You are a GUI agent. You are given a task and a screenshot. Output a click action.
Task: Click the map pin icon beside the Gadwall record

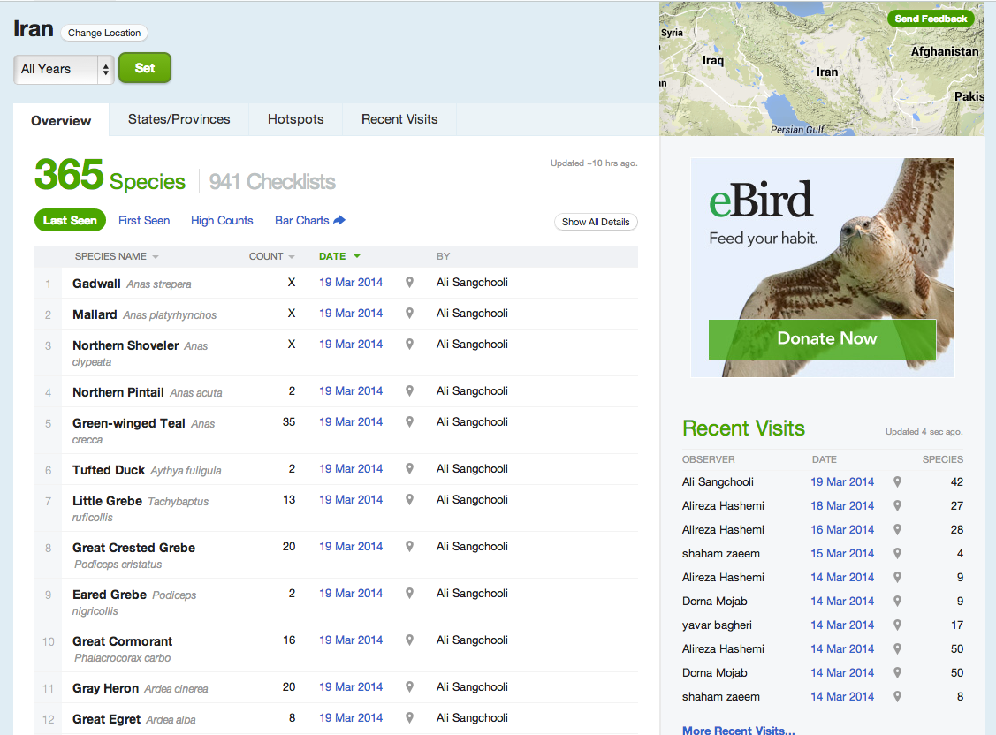(x=408, y=282)
